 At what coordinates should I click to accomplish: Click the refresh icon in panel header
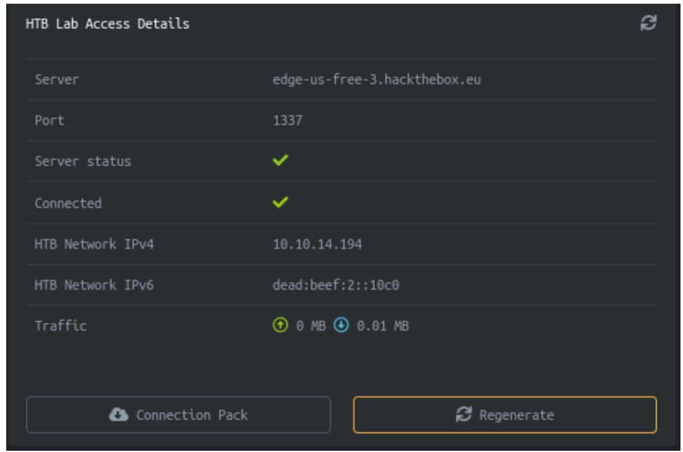tap(648, 23)
